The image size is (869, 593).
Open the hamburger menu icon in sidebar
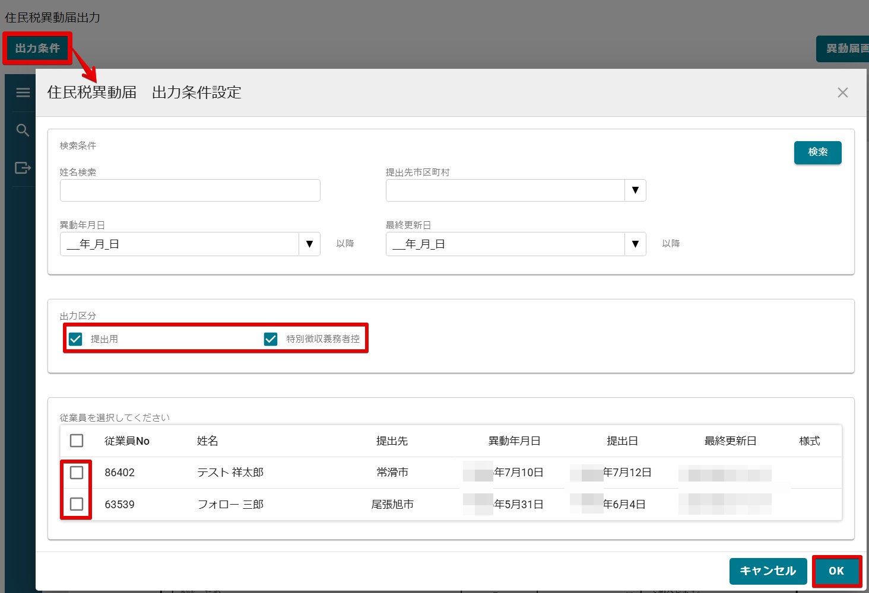coord(23,93)
